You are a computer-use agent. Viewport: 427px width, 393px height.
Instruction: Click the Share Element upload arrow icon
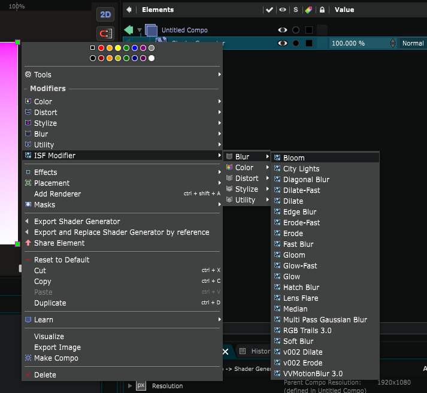(28, 243)
